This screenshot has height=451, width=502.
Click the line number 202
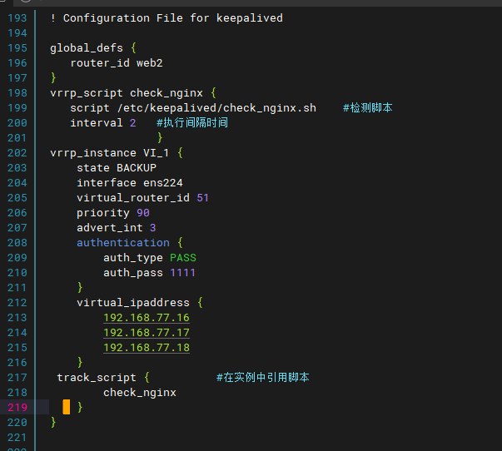[x=17, y=153]
